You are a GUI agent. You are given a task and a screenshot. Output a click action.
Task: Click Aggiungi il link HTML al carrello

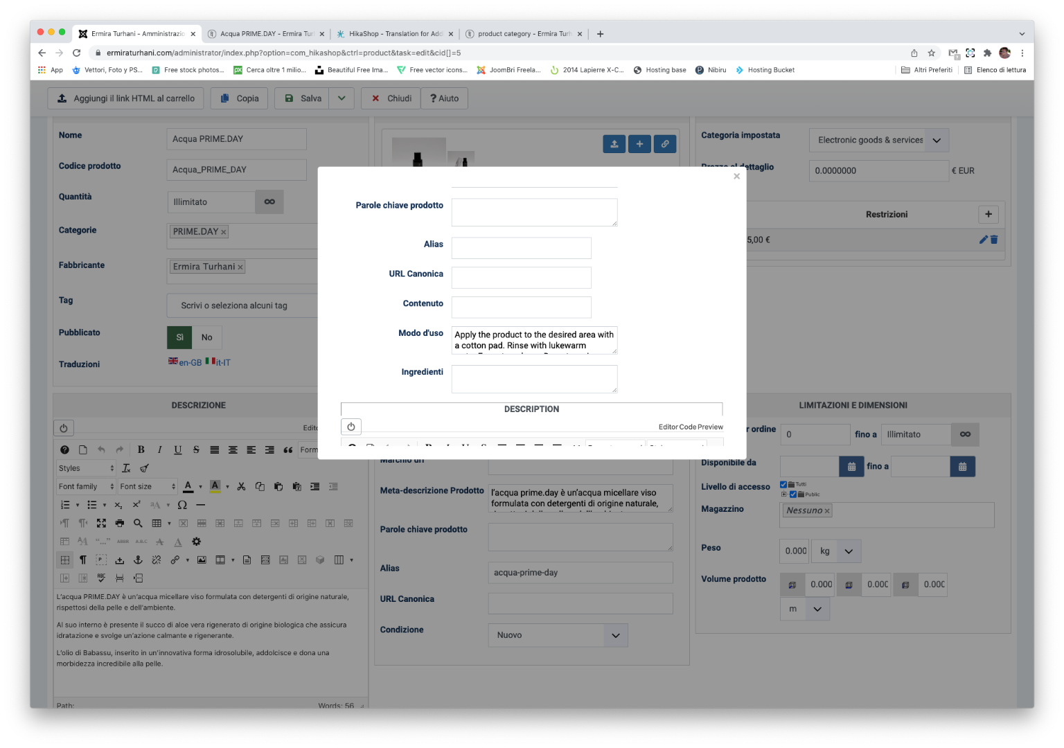pyautogui.click(x=126, y=98)
